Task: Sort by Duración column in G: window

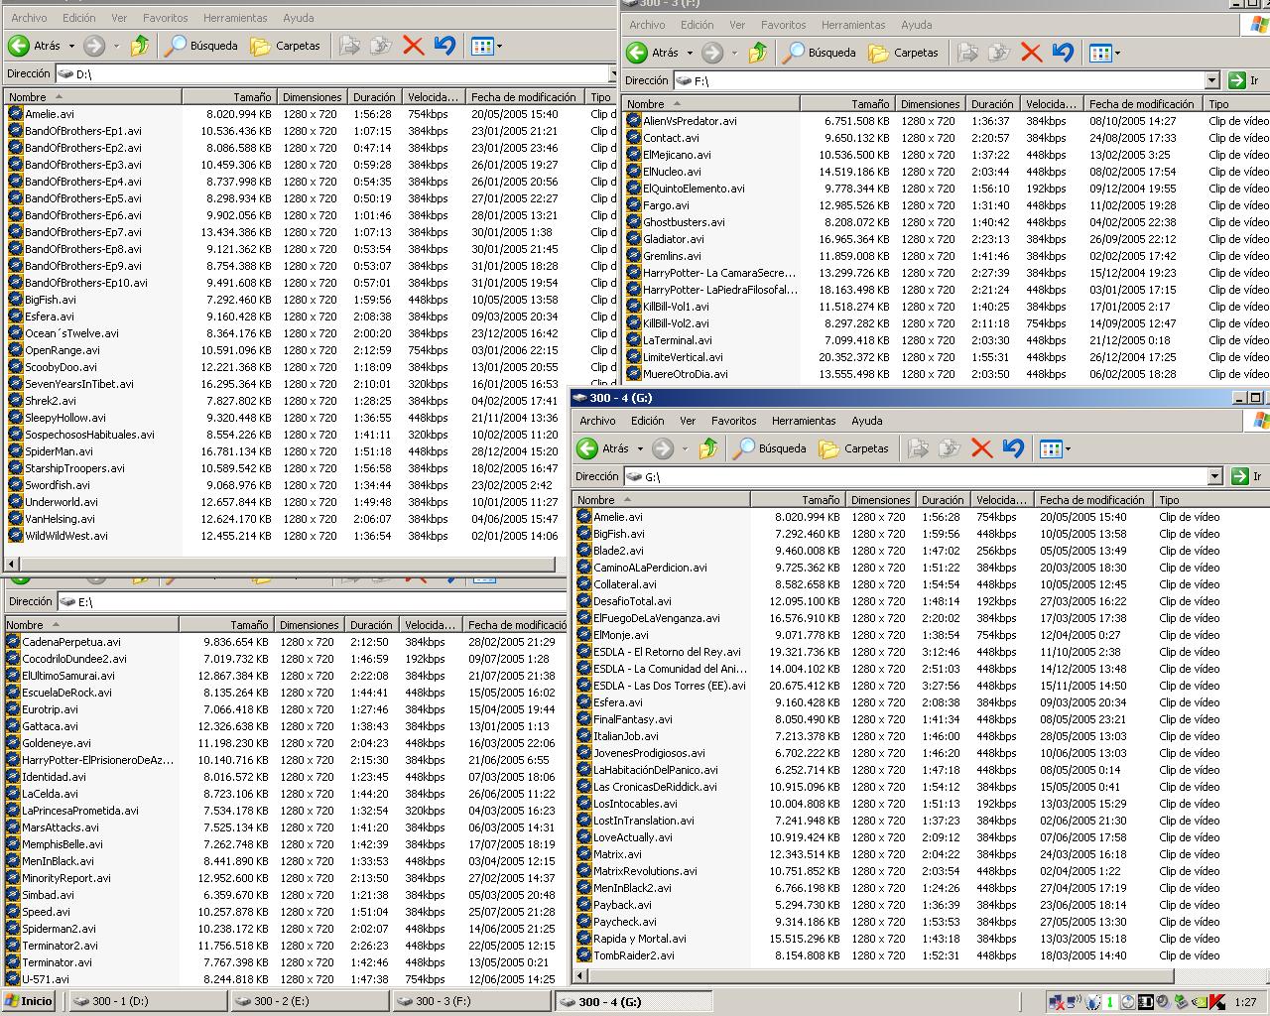Action: coord(942,500)
